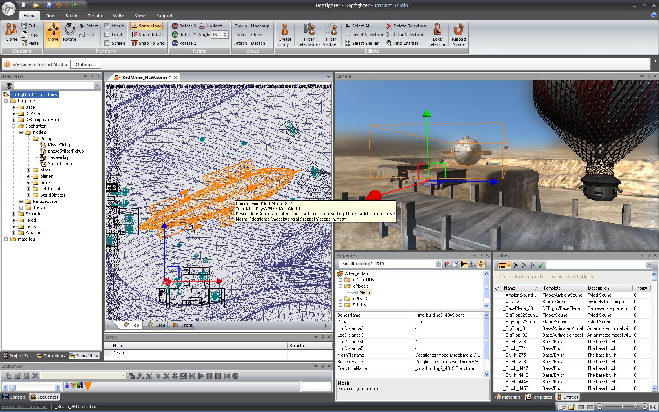Image resolution: width=659 pixels, height=412 pixels.
Task: Click the Ungroup button
Action: [x=260, y=26]
